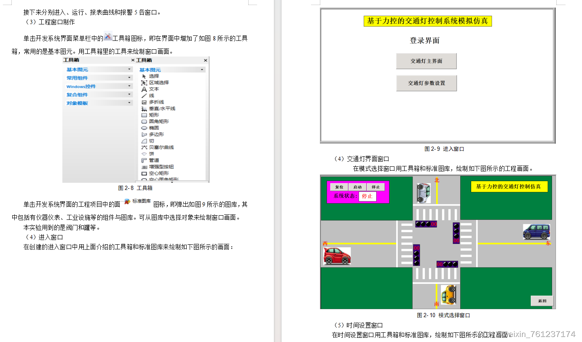Expand the Windows控件 category

pos(99,86)
